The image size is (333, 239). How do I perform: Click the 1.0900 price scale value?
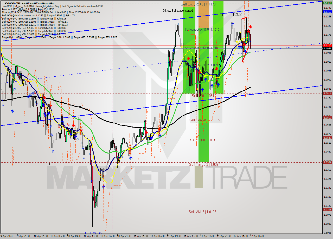[x=327, y=80]
